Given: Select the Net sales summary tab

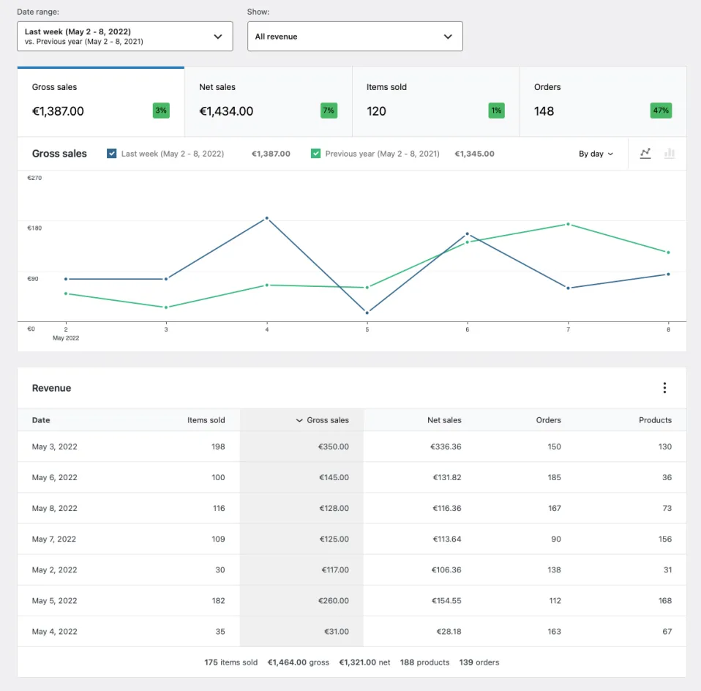Looking at the screenshot, I should tap(269, 102).
